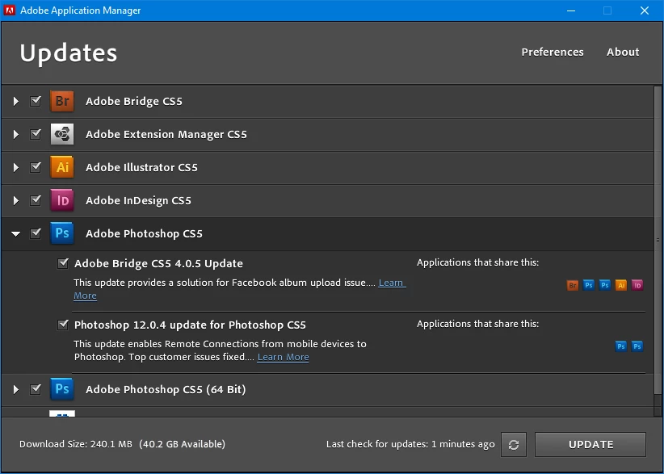Viewport: 664px width, 474px height.
Task: Click the InDesign CS5 Id icon
Action: point(62,200)
